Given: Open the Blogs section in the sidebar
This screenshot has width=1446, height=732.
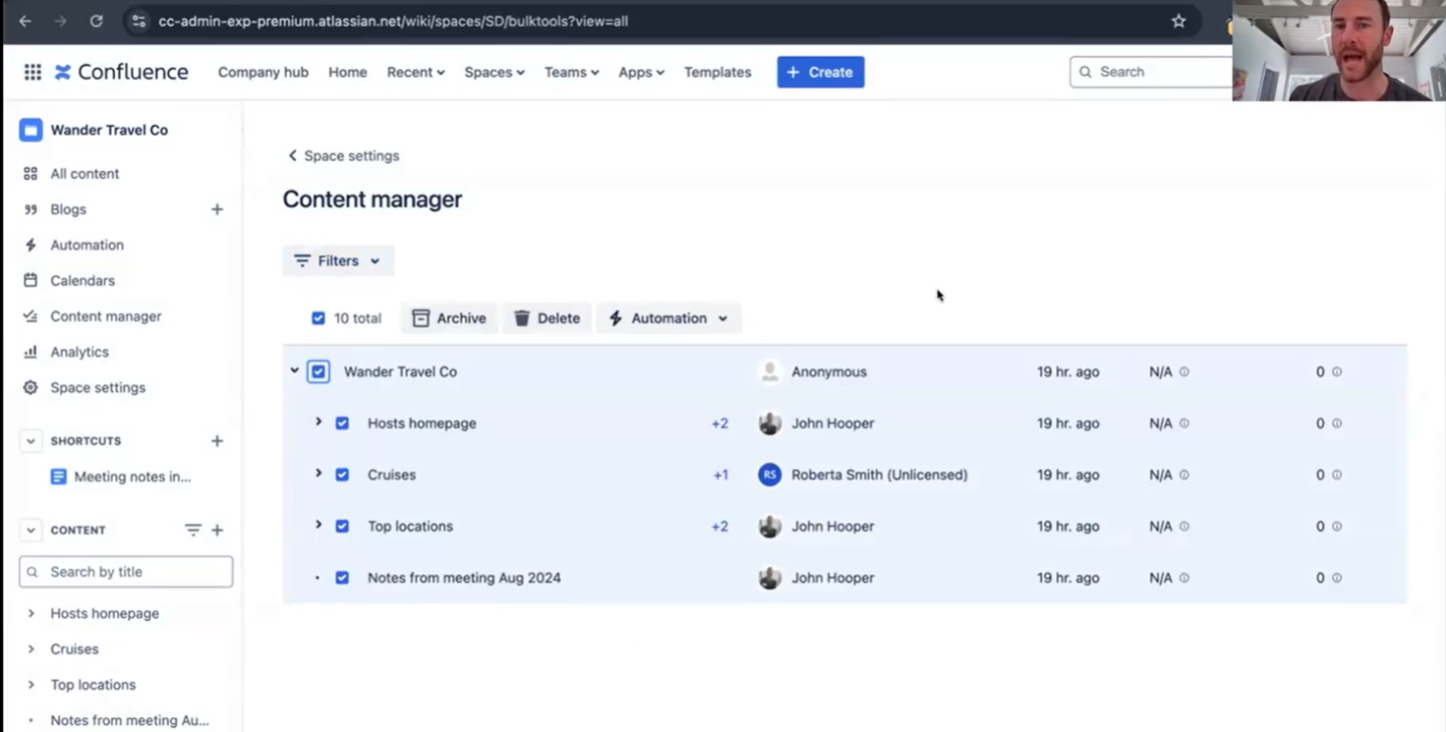Looking at the screenshot, I should point(68,209).
